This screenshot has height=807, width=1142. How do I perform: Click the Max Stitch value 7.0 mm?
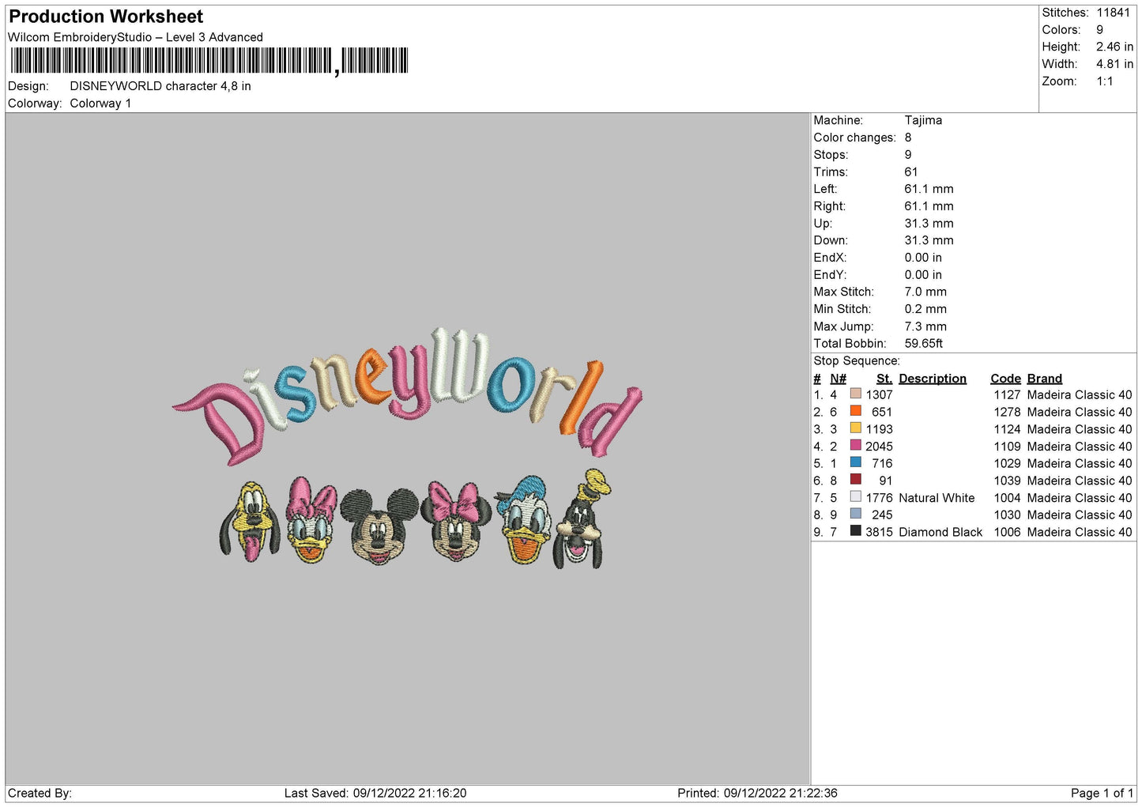pos(925,292)
